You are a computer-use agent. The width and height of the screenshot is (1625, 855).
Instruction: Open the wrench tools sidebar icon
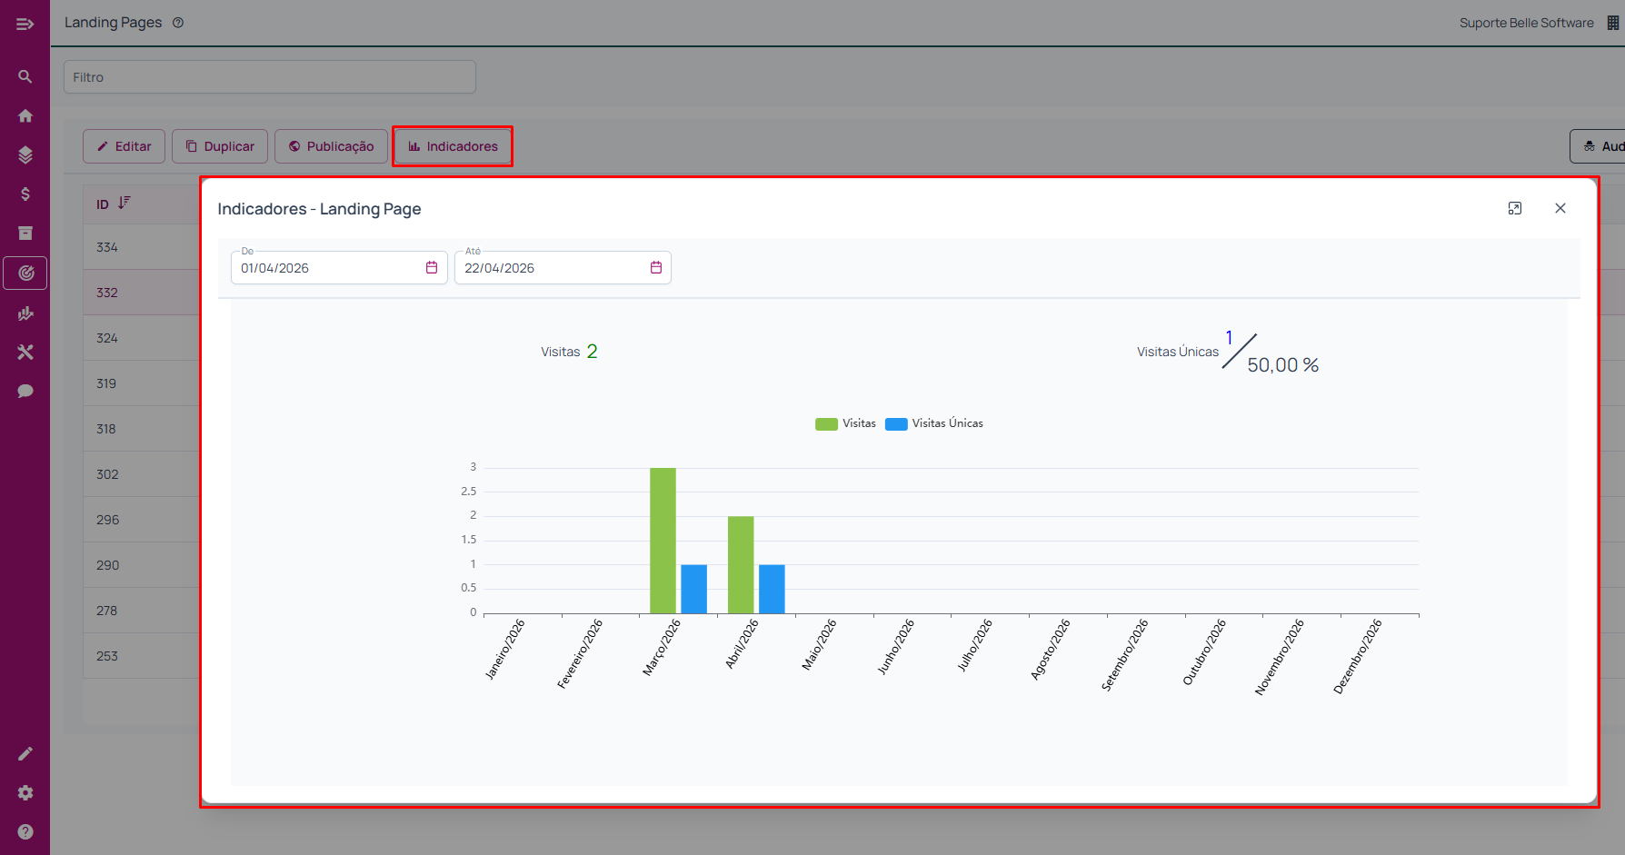click(25, 352)
